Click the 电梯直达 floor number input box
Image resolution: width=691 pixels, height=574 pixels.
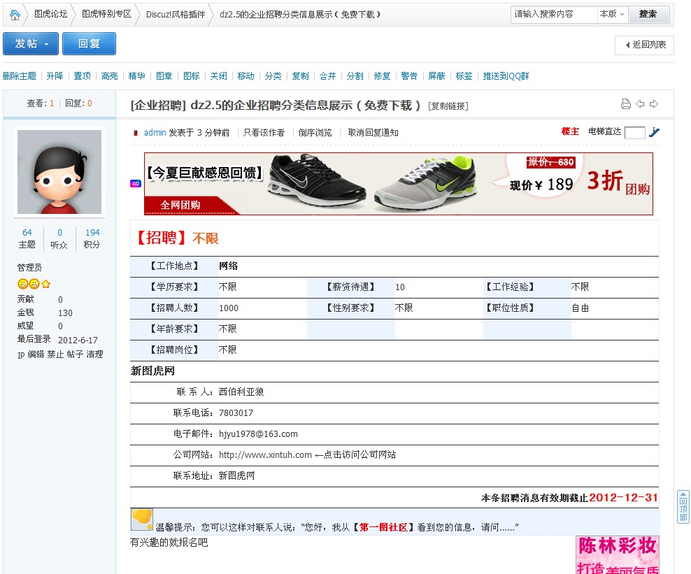point(634,133)
